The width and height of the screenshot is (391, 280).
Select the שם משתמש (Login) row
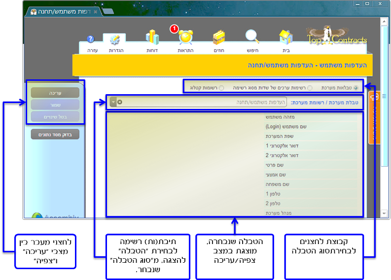click(311, 127)
